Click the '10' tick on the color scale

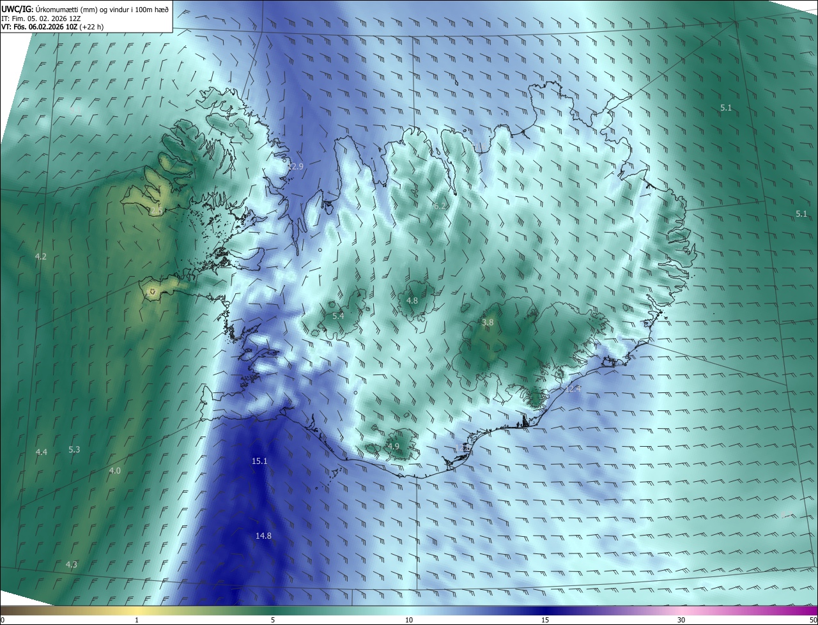409,620
